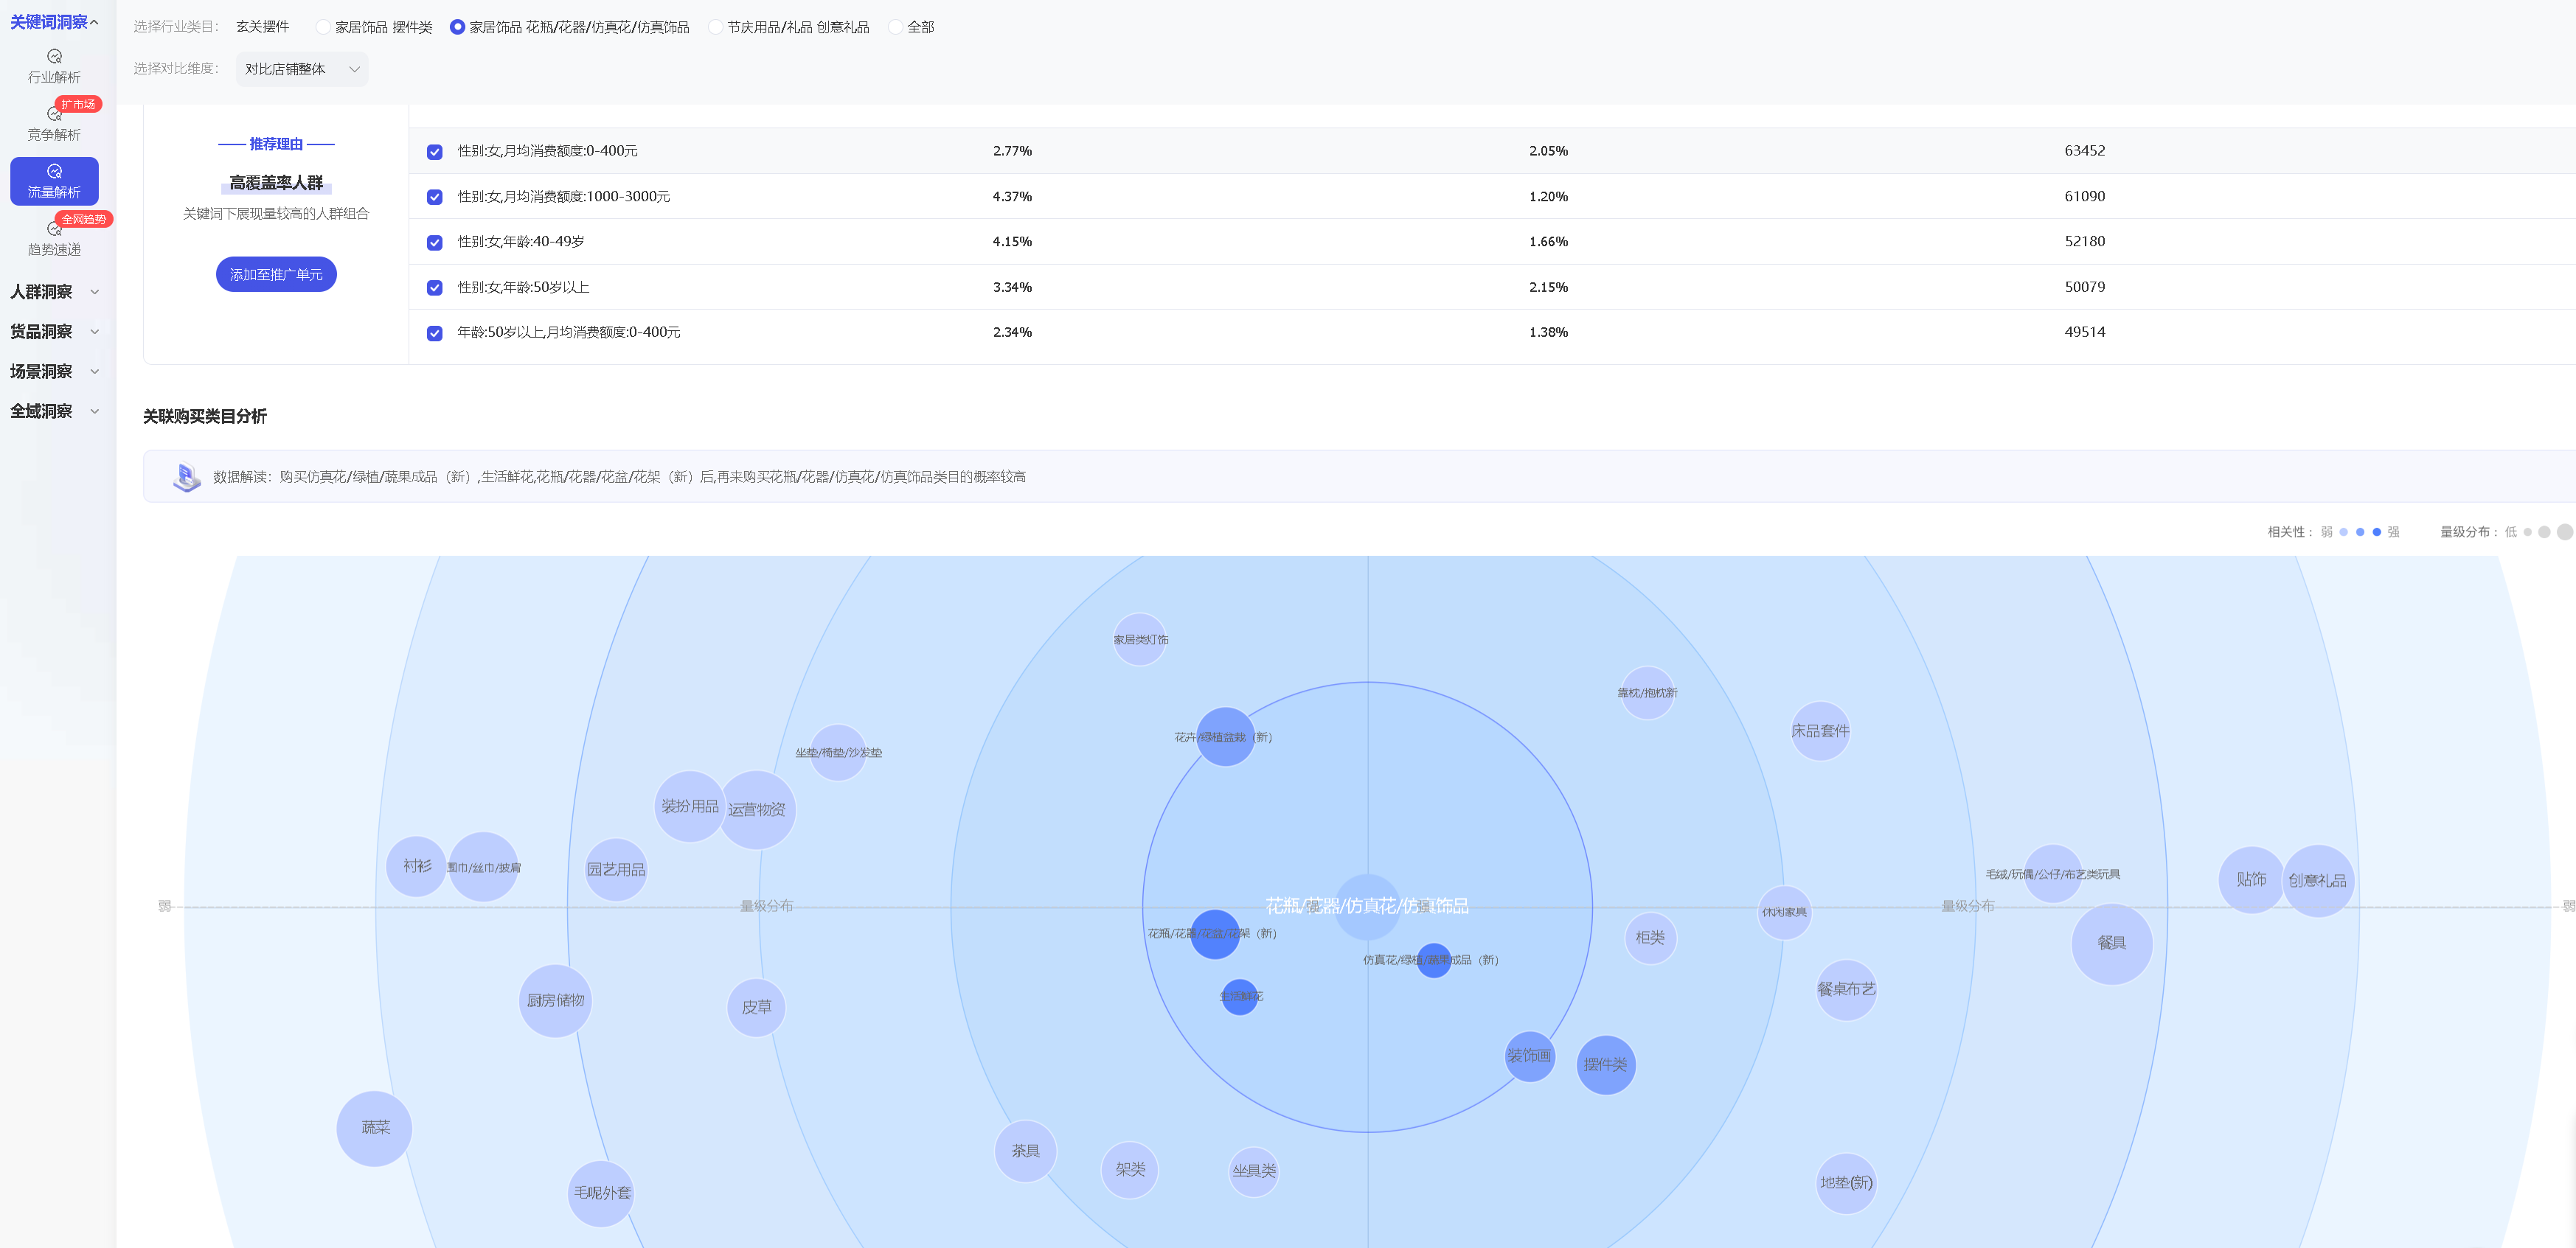Select the 摆件类 bubble
Image resolution: width=2576 pixels, height=1248 pixels.
(x=1605, y=1064)
